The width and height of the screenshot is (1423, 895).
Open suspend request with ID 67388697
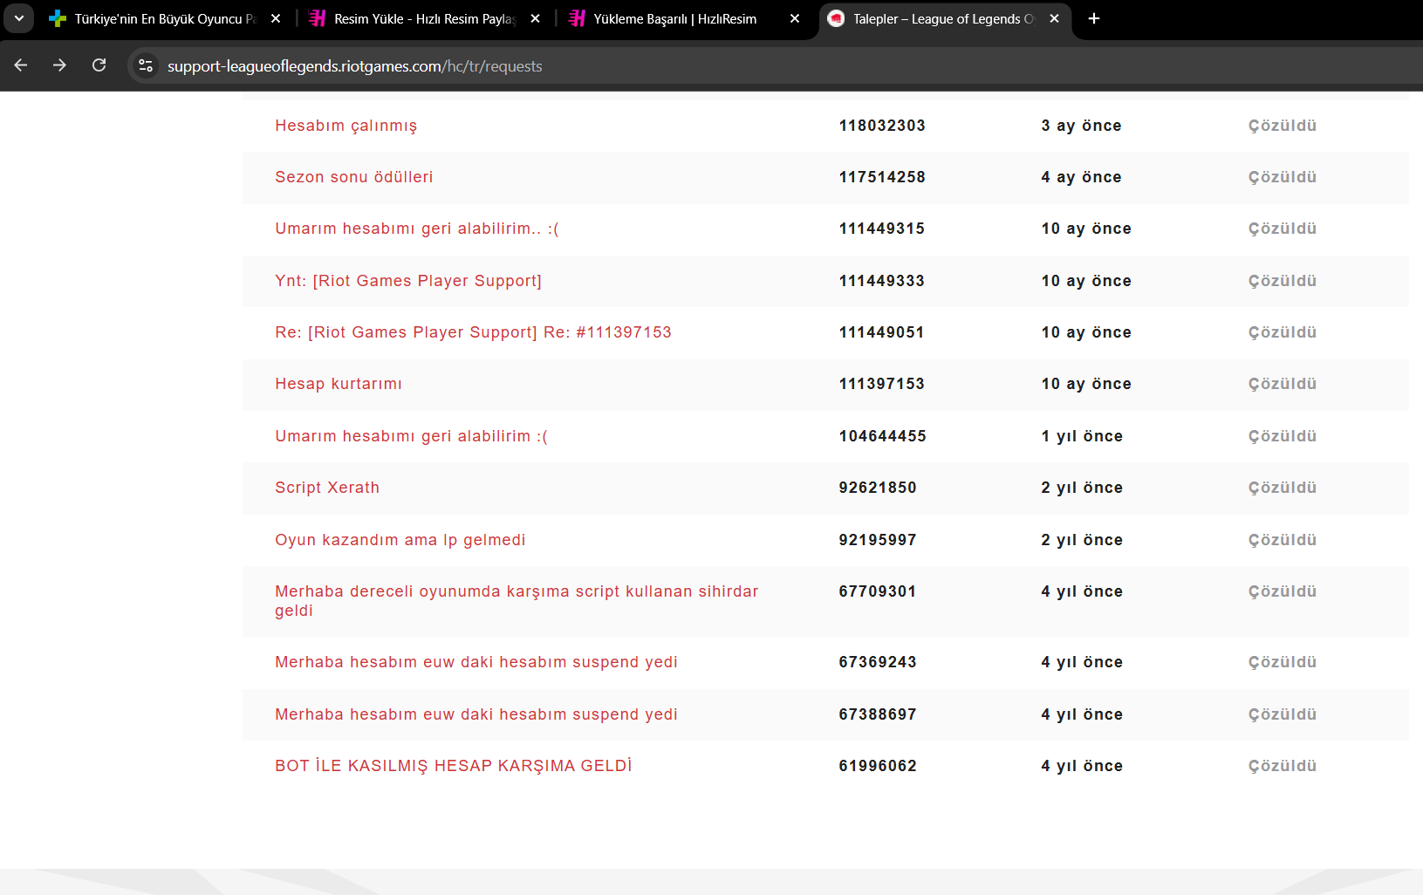point(476,714)
